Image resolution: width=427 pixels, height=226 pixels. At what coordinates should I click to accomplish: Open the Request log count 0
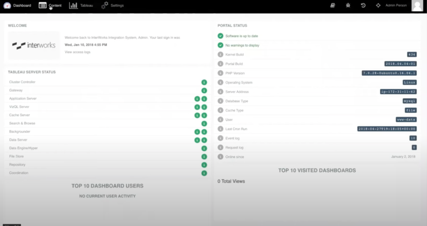[x=414, y=147]
